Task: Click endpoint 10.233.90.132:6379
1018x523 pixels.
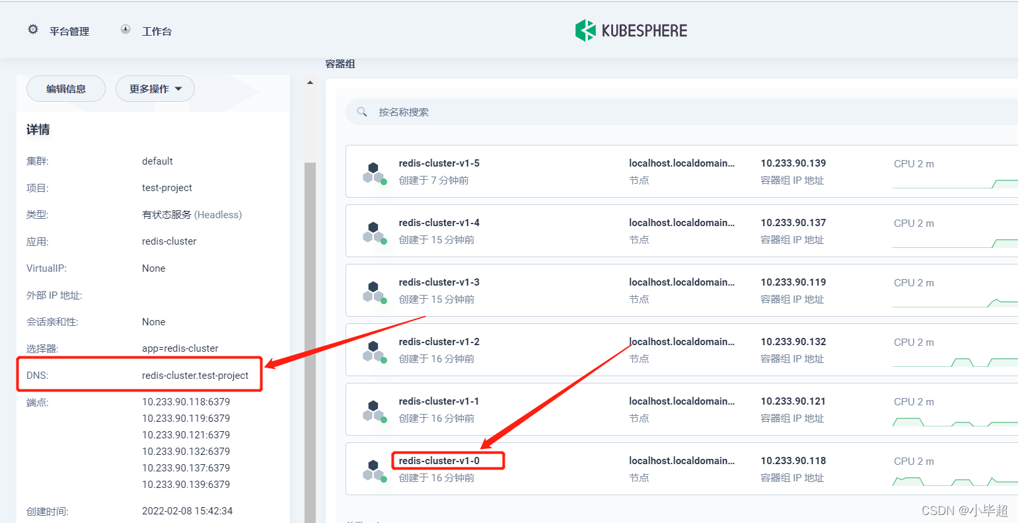Action: point(186,452)
